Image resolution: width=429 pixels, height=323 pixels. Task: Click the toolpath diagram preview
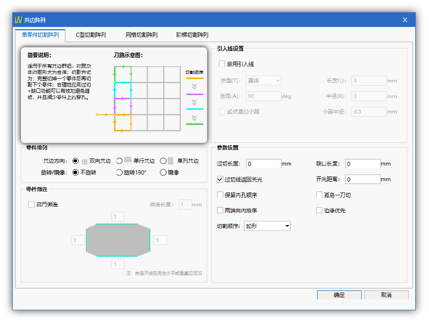click(147, 98)
